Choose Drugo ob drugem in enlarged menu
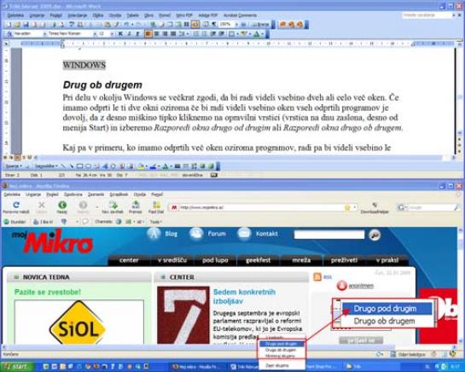Viewport: 465px width, 372px height. tap(384, 321)
